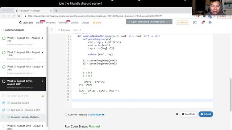Go to the Previous problem
Image resolution: width=232 pixels, height=130 pixels.
64,30
